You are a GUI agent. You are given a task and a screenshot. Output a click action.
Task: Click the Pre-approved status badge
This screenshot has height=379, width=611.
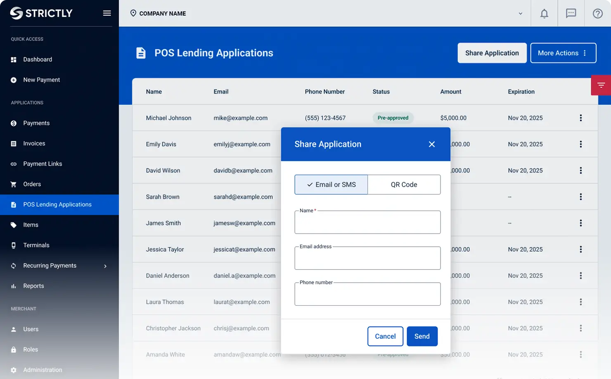point(393,118)
